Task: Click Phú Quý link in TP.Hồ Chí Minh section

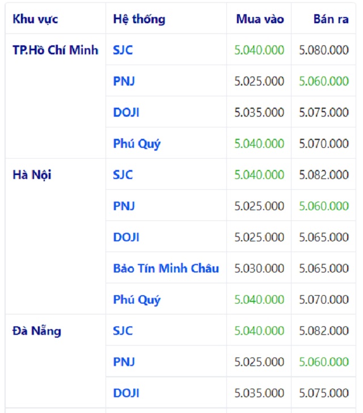Action: 137,143
